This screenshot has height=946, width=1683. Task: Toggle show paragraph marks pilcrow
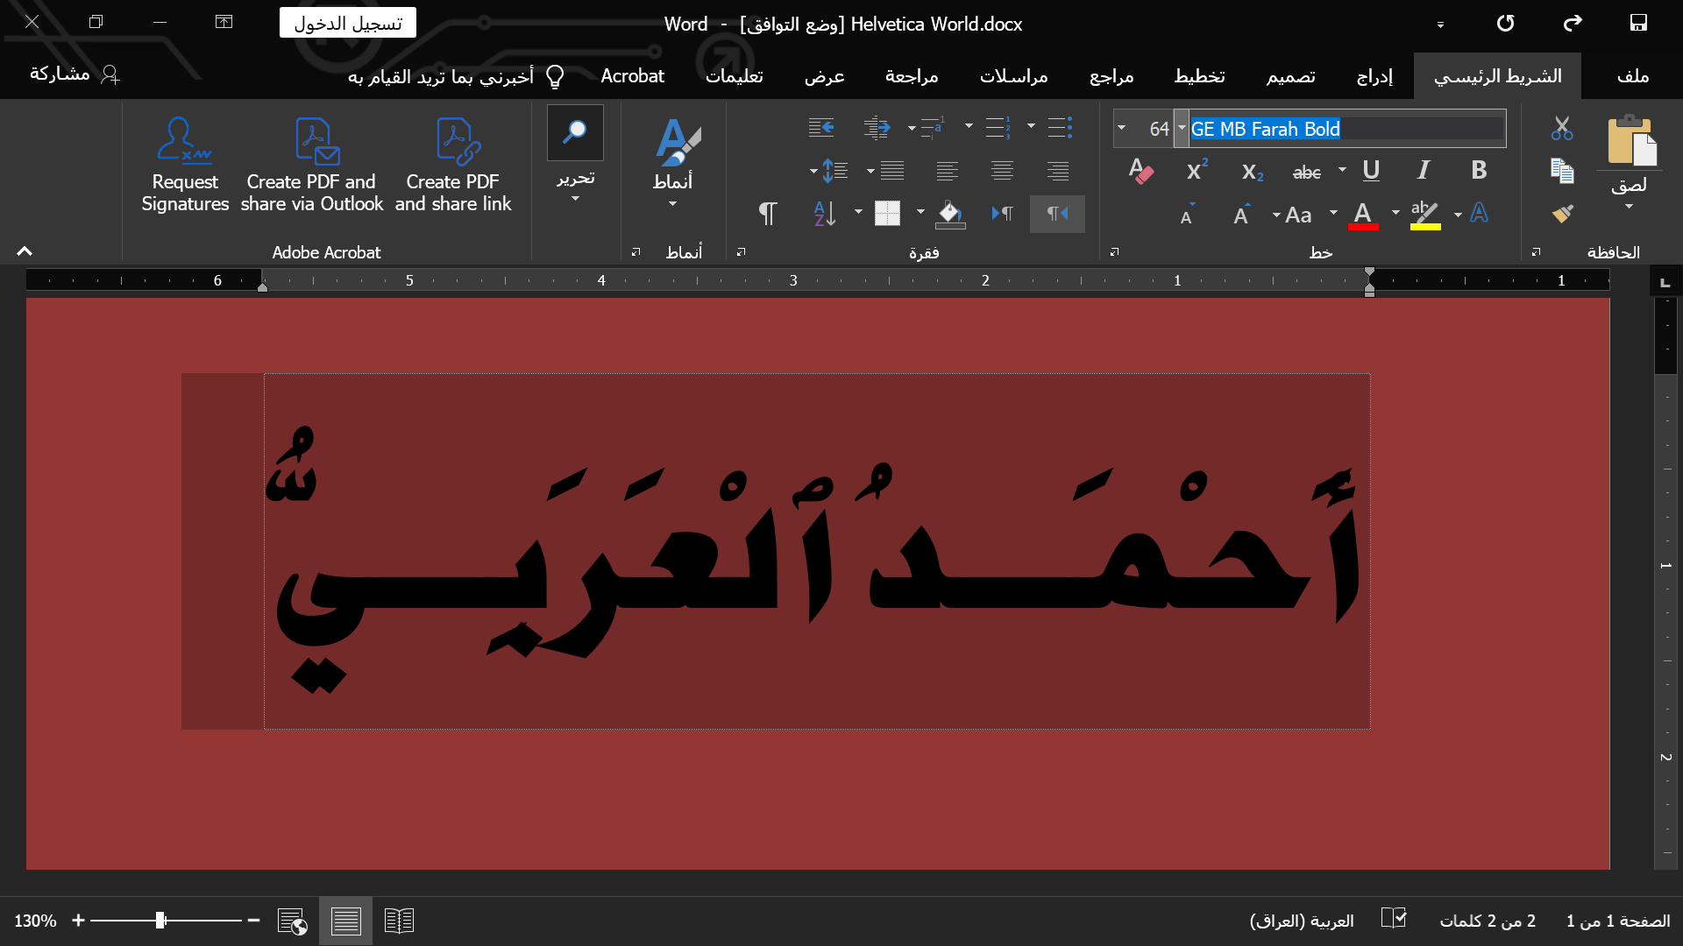(x=767, y=214)
